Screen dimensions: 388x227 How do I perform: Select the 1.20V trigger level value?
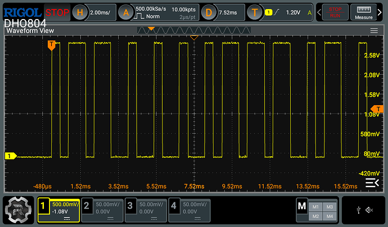click(293, 12)
